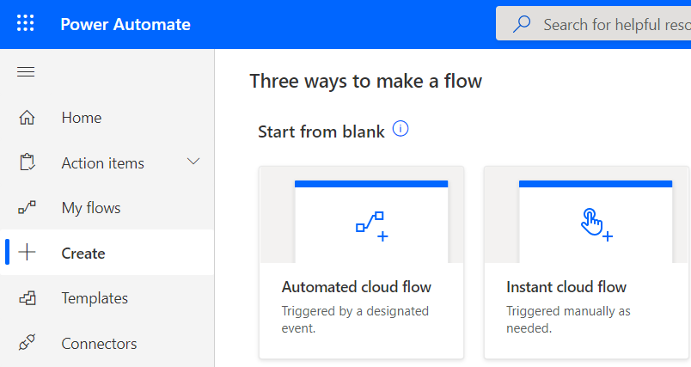Image resolution: width=691 pixels, height=367 pixels.
Task: Click the Create plus icon
Action: [x=27, y=253]
